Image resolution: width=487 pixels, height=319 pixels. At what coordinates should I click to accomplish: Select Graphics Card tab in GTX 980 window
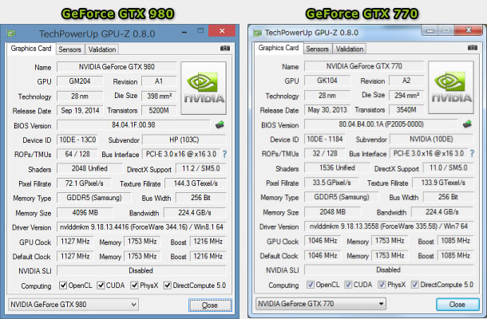pyautogui.click(x=31, y=49)
